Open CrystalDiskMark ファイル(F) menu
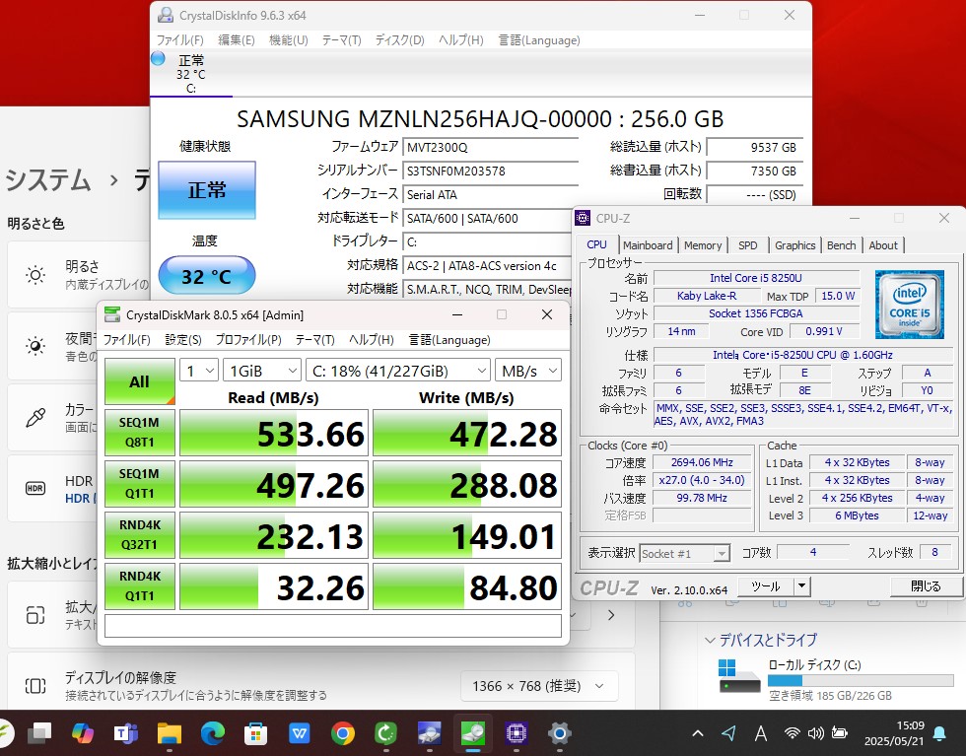Screen dimensions: 966x756 pos(126,340)
